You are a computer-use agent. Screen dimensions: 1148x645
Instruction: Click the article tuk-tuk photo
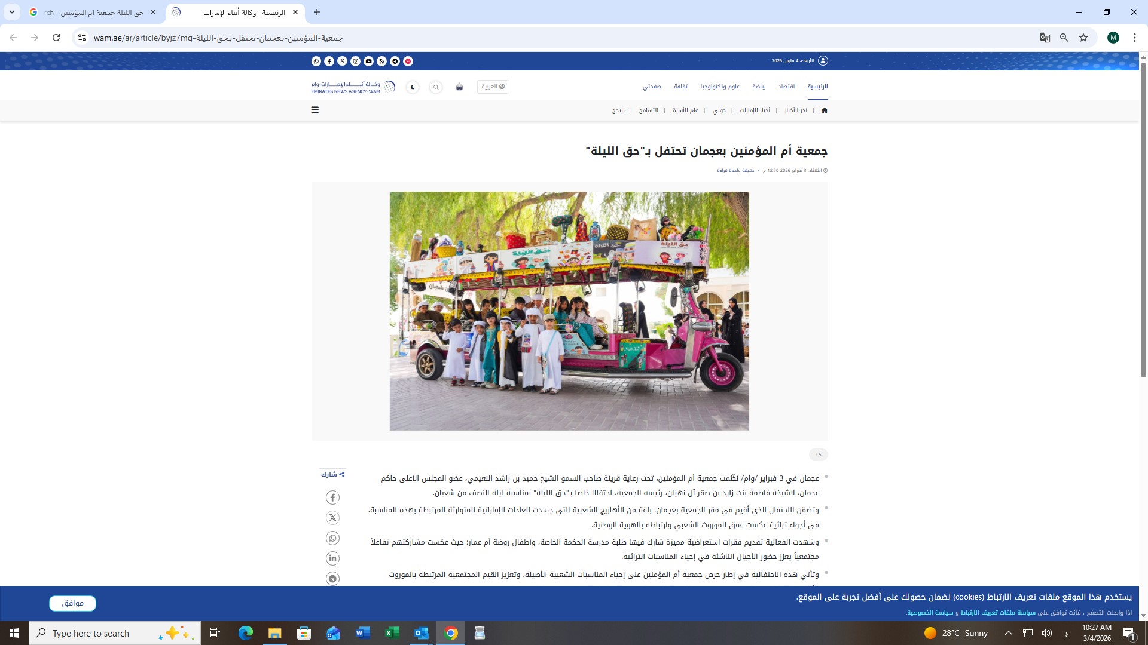click(569, 311)
